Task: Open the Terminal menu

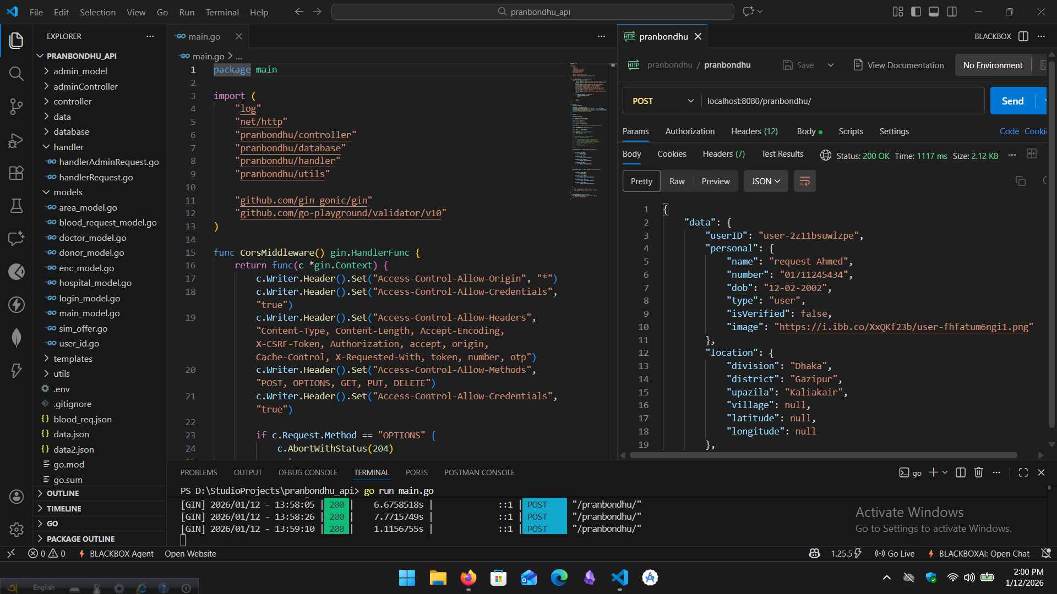Action: pos(222,12)
